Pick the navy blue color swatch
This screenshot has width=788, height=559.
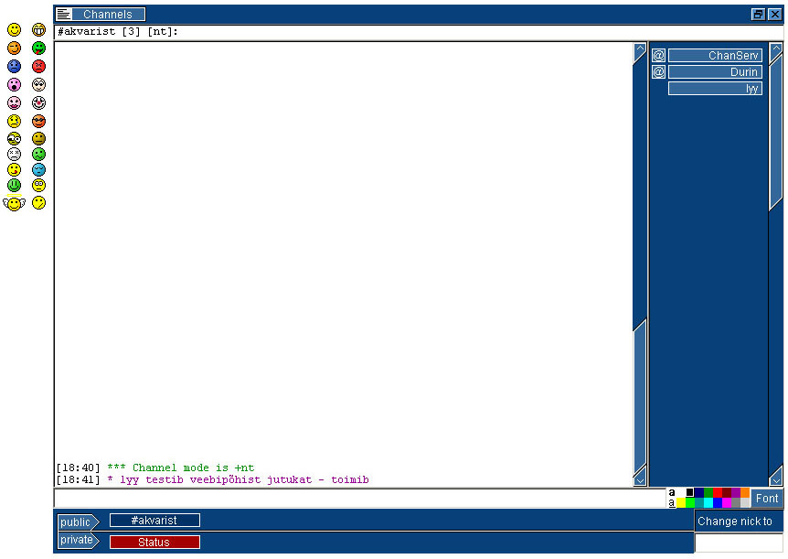[x=699, y=492]
